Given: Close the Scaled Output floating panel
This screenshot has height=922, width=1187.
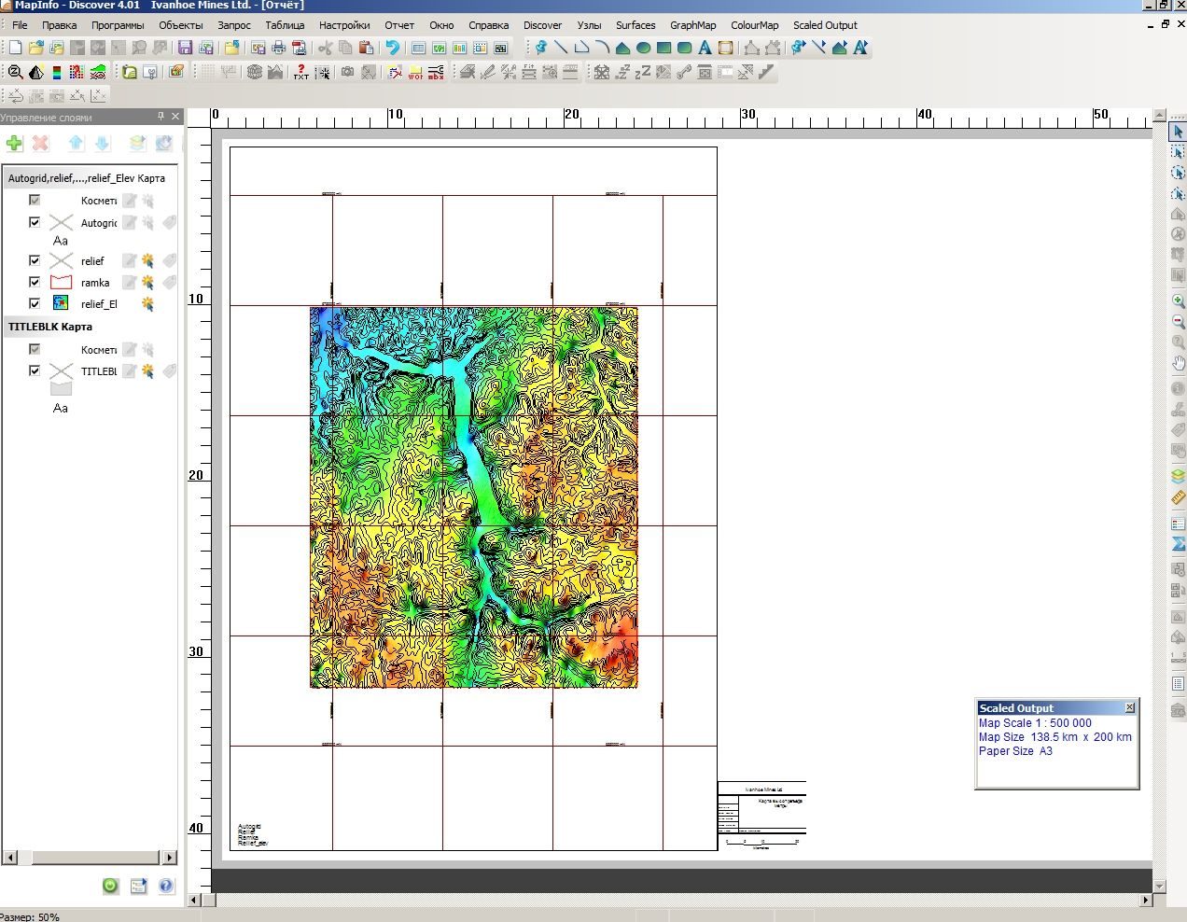Looking at the screenshot, I should pos(1130,707).
